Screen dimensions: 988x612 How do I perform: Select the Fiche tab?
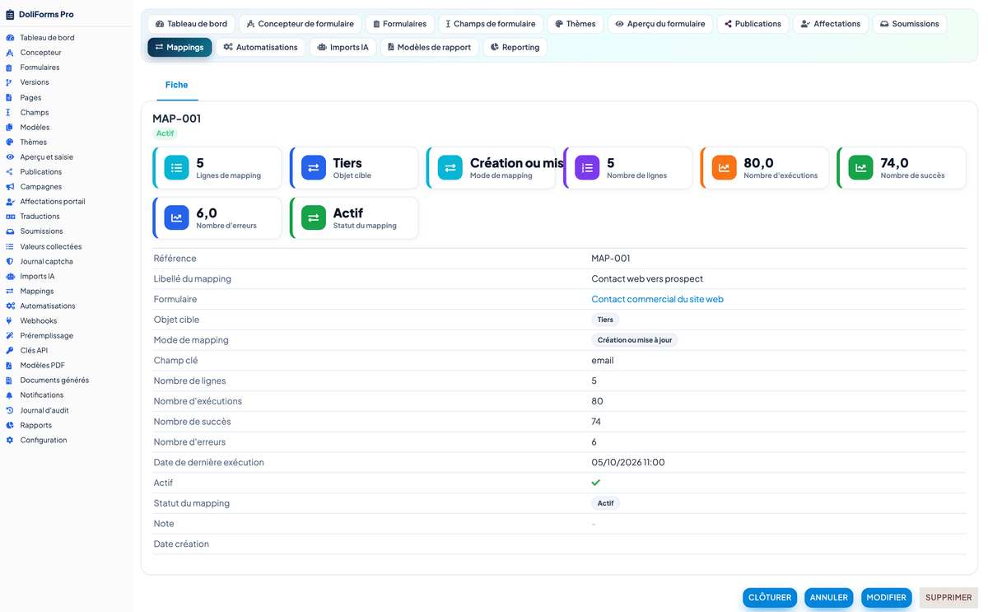point(176,85)
